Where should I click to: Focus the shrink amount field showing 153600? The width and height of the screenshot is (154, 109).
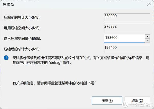[124, 38]
